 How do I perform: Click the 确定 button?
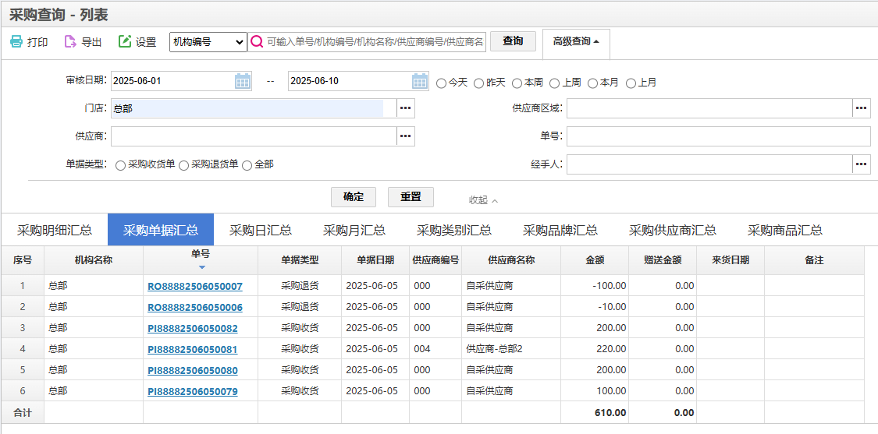point(354,197)
